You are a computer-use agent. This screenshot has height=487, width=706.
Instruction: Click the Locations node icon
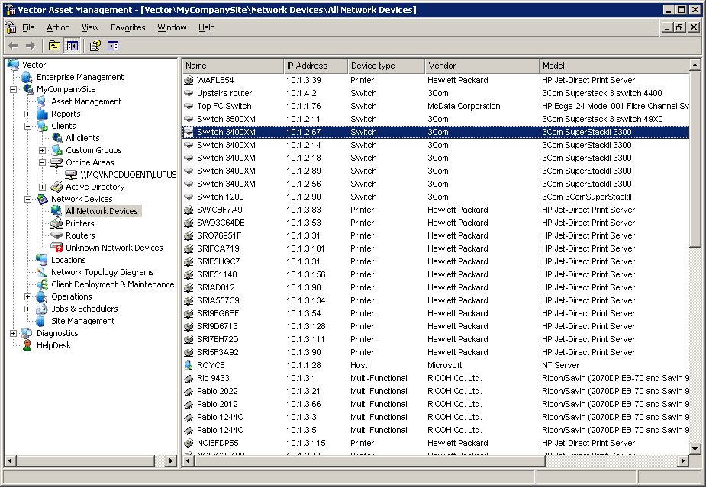(42, 260)
